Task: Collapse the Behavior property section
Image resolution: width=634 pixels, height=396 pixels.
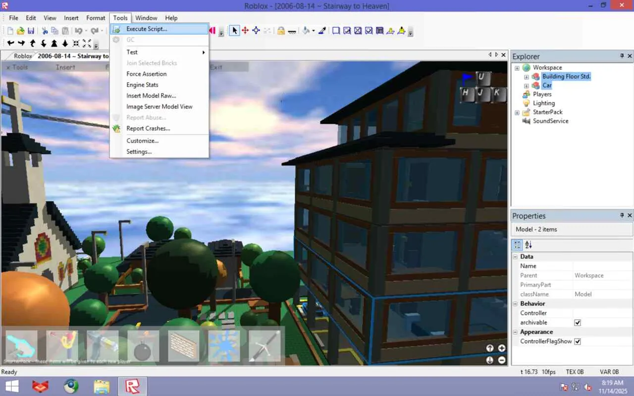Action: [x=516, y=304]
